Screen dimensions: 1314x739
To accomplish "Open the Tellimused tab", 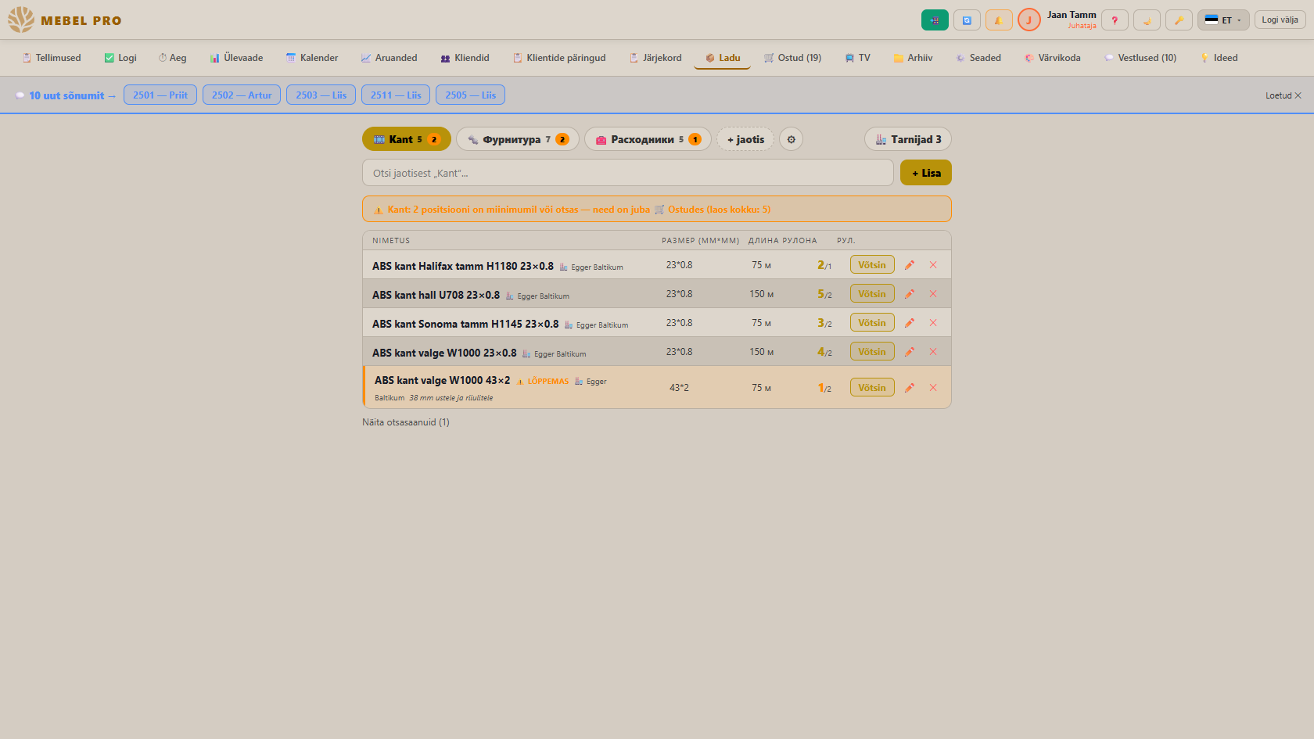I will (52, 58).
